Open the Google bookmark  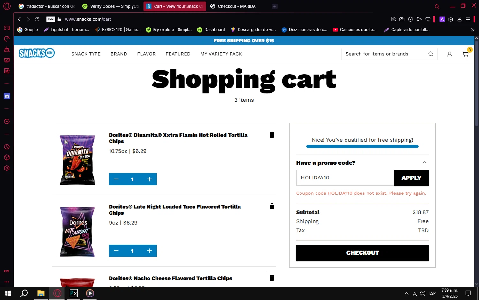point(27,30)
